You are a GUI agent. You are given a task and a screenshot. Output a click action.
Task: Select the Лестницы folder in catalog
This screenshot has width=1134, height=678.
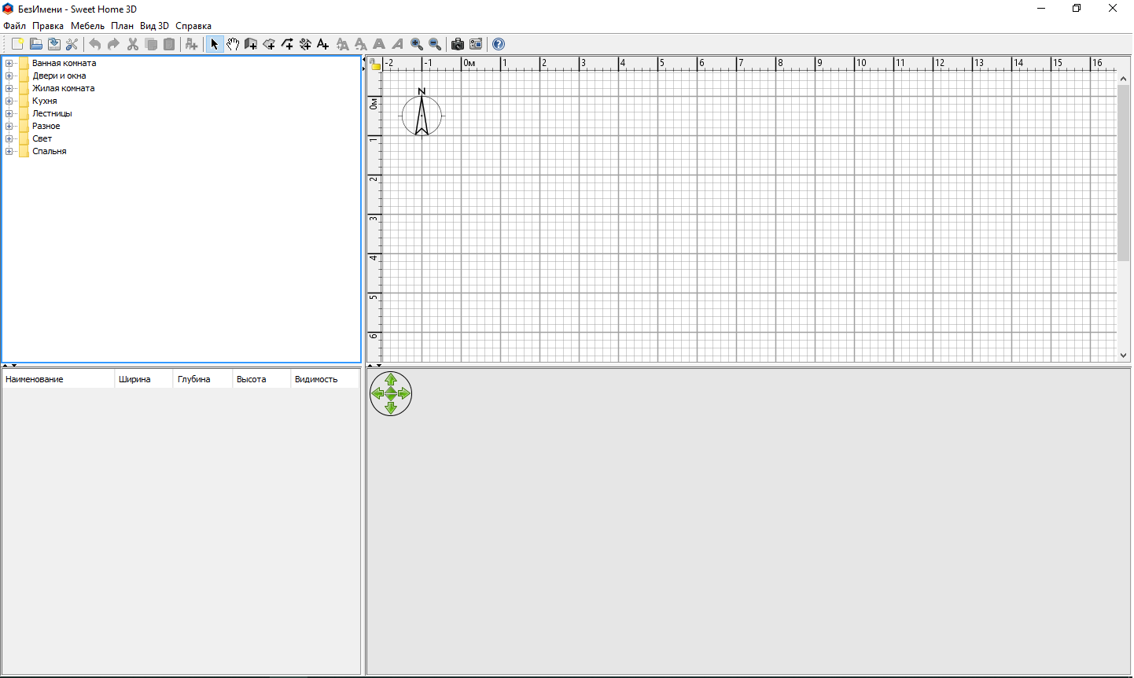(x=52, y=113)
